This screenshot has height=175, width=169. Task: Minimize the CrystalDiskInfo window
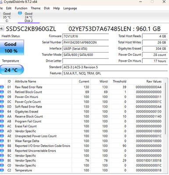click(140, 2)
